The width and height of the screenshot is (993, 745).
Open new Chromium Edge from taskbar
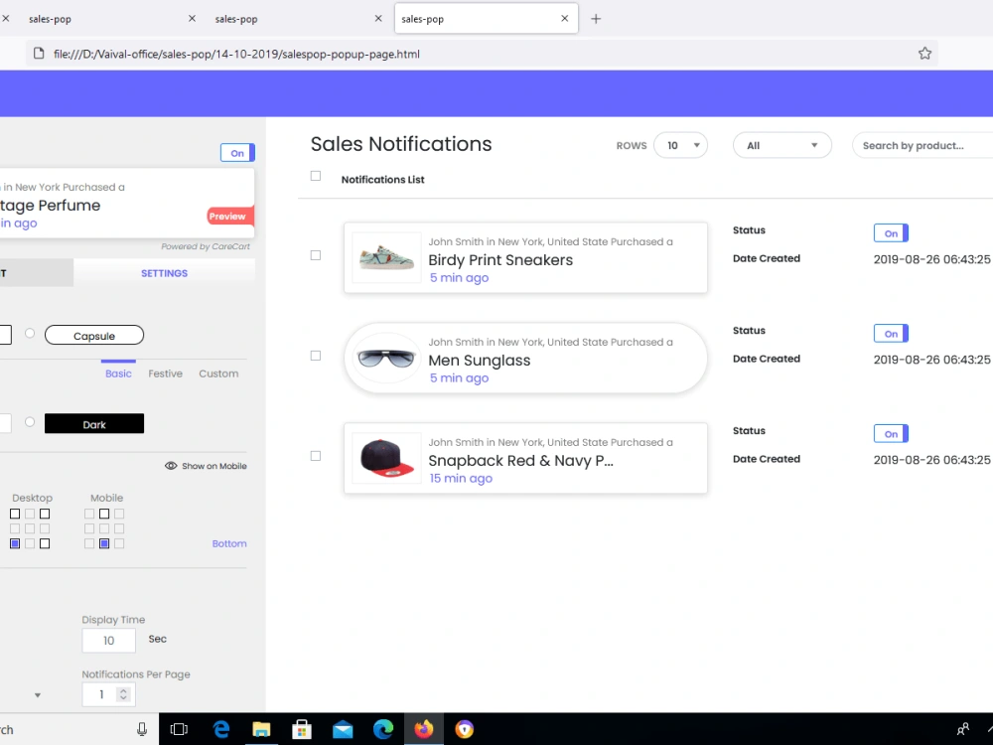pos(383,729)
